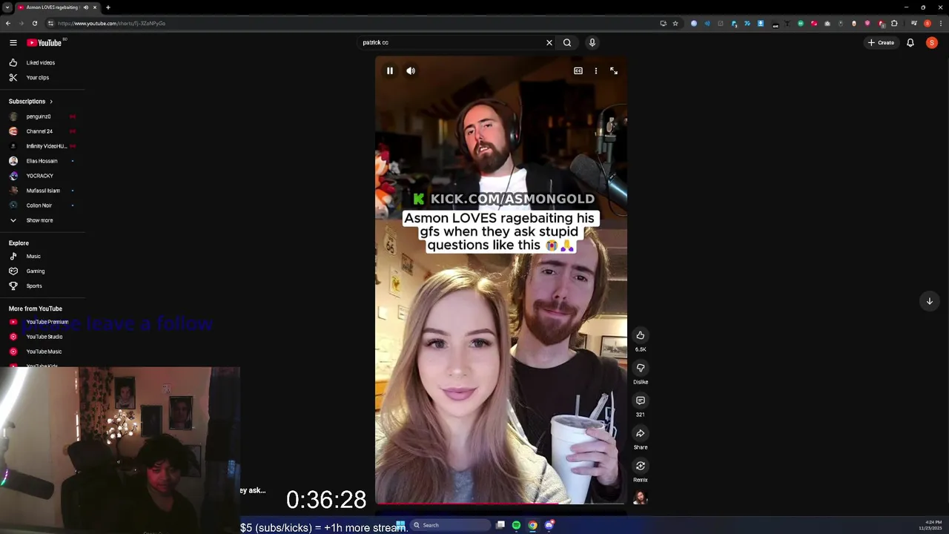Open the Chrome tab search dropdown

[7, 7]
